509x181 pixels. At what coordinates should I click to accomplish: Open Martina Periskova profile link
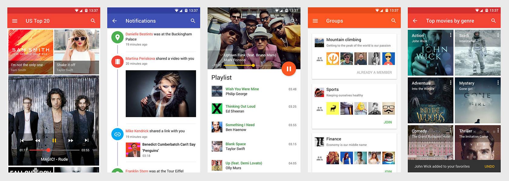140,58
